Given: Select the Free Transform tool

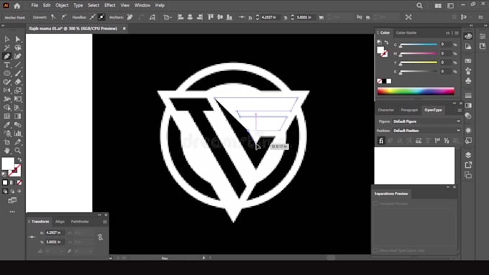Looking at the screenshot, I should click(18, 99).
